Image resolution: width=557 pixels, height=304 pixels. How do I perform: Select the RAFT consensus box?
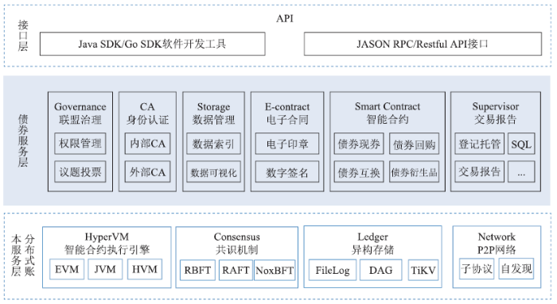(236, 270)
